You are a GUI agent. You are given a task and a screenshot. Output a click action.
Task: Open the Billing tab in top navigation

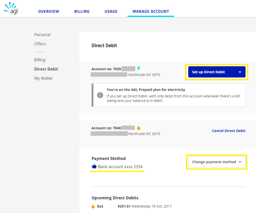tap(82, 12)
